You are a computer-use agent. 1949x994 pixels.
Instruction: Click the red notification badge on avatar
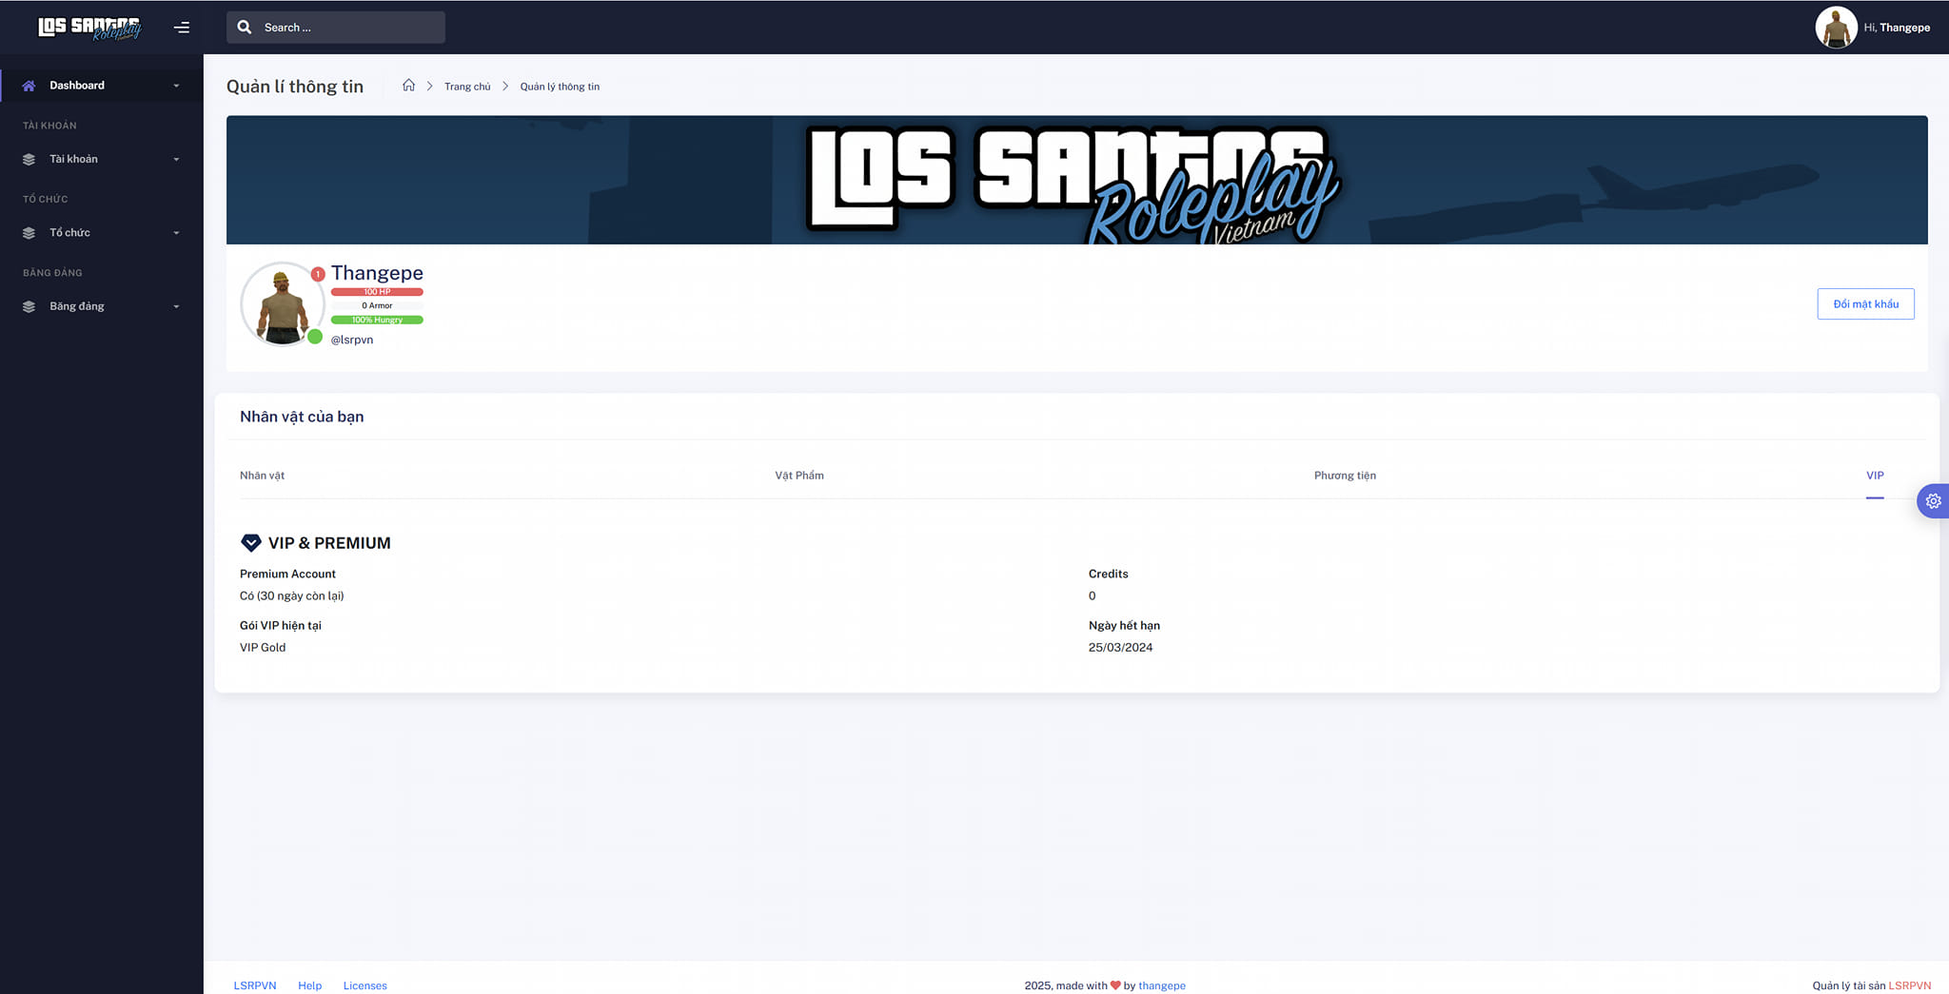click(318, 274)
